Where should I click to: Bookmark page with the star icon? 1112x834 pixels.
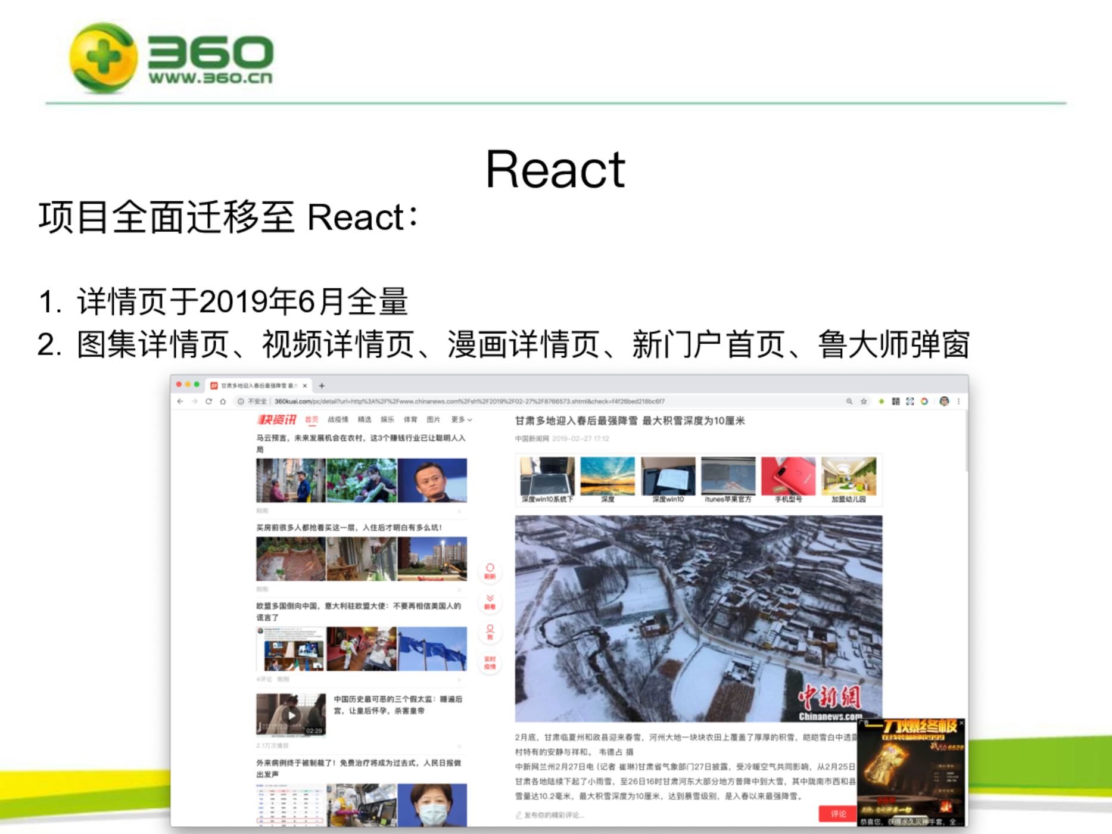click(x=864, y=402)
